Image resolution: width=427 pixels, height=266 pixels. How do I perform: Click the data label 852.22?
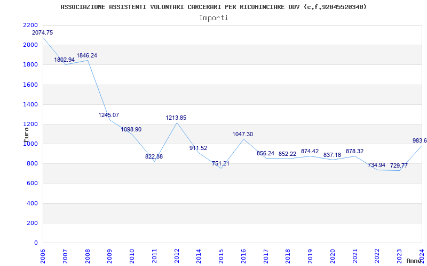pos(287,154)
